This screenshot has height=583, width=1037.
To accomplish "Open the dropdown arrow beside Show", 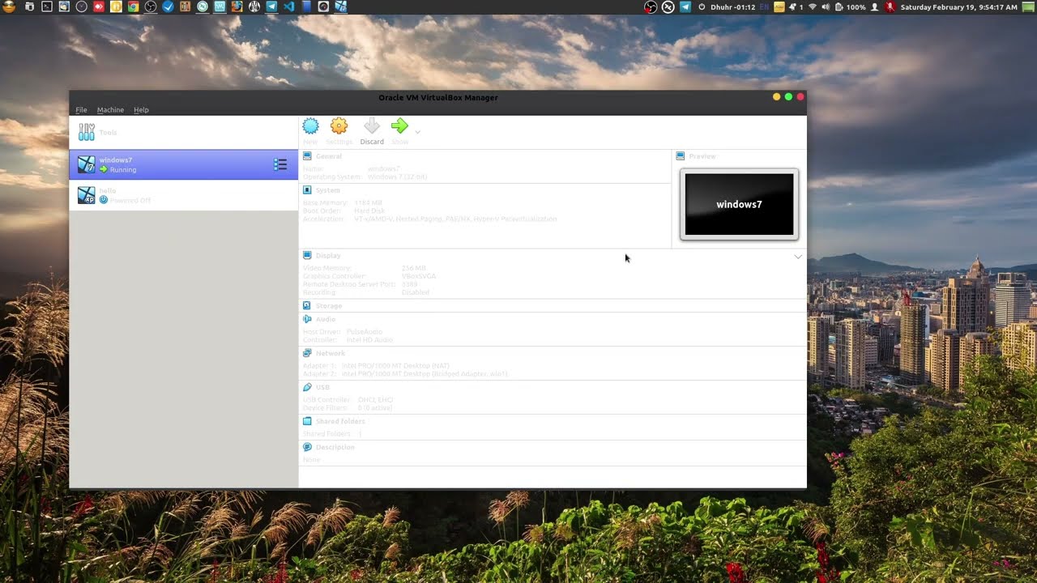I will (x=418, y=132).
